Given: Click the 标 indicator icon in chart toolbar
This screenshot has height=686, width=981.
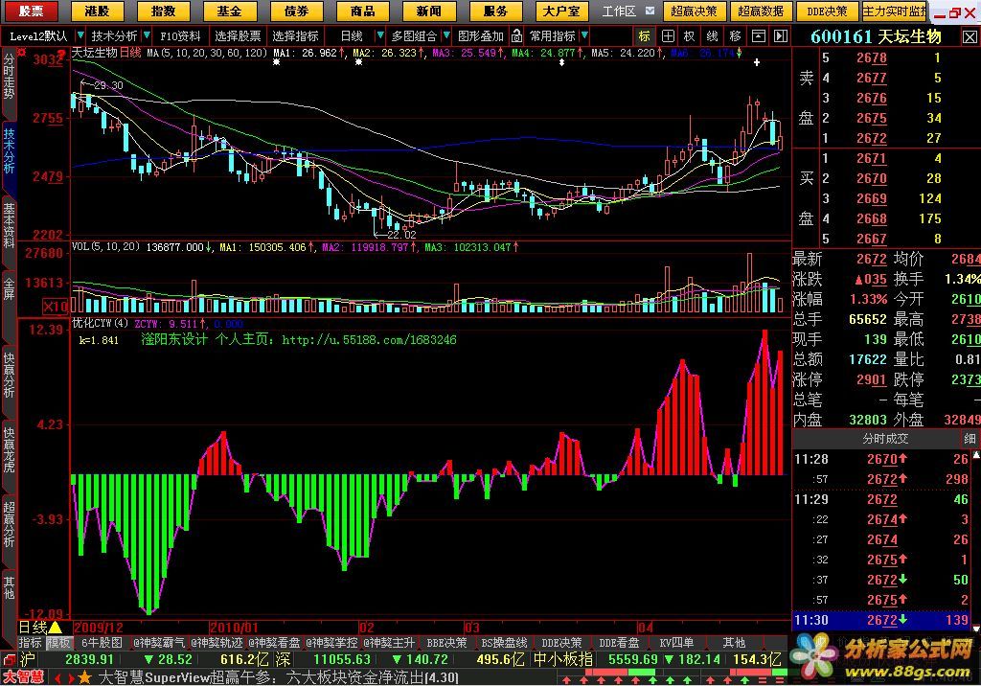Looking at the screenshot, I should click(644, 35).
